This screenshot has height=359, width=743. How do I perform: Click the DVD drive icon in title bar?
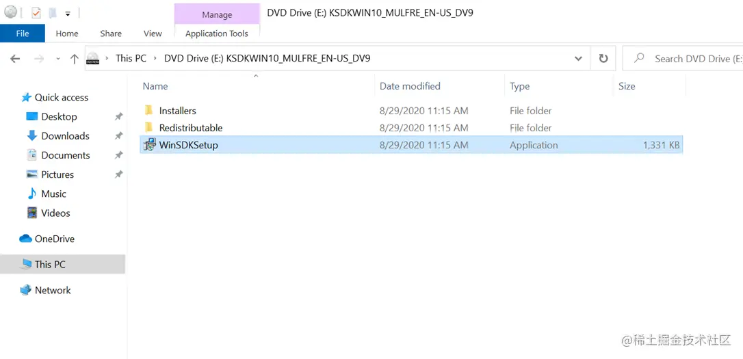click(x=10, y=12)
